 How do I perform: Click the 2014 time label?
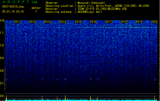(x=63, y=22)
